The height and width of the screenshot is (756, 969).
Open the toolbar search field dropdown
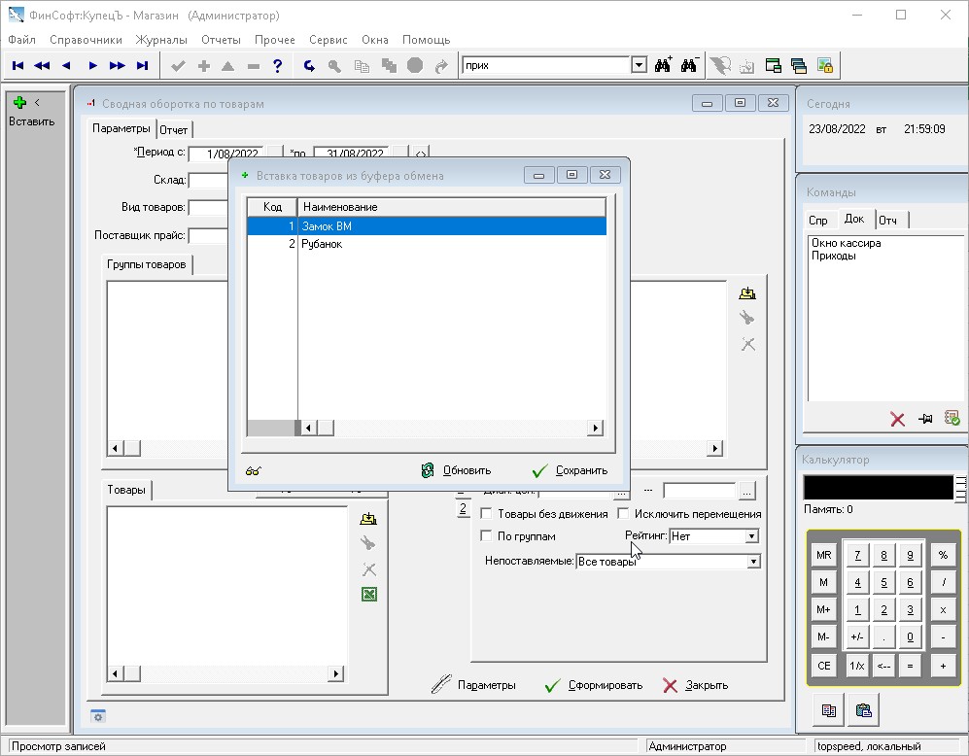[x=639, y=66]
